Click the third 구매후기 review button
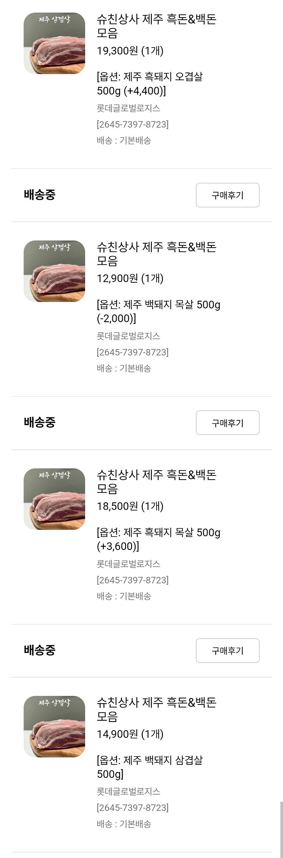The image size is (283, 858). [x=227, y=650]
